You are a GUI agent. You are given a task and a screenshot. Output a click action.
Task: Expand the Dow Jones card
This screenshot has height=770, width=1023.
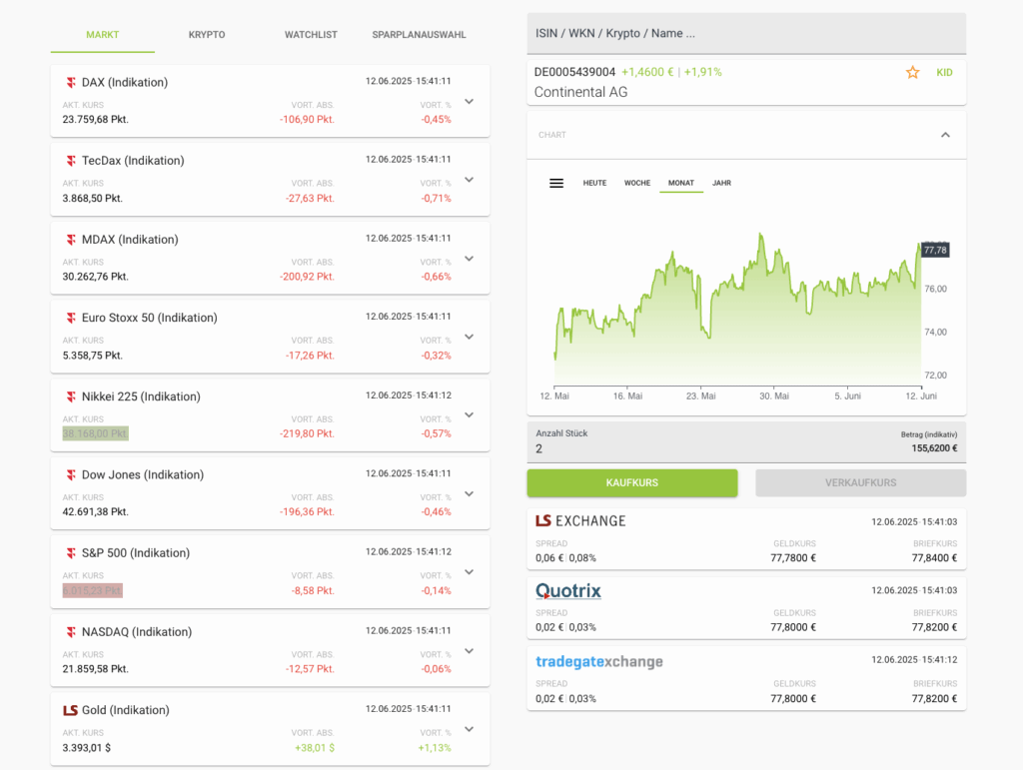[x=470, y=494]
